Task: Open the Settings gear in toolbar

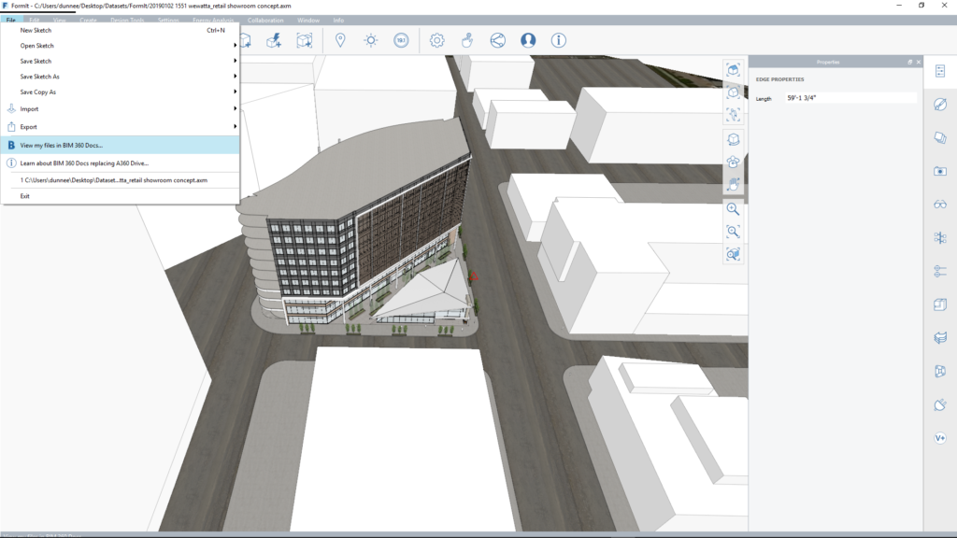Action: coord(436,40)
